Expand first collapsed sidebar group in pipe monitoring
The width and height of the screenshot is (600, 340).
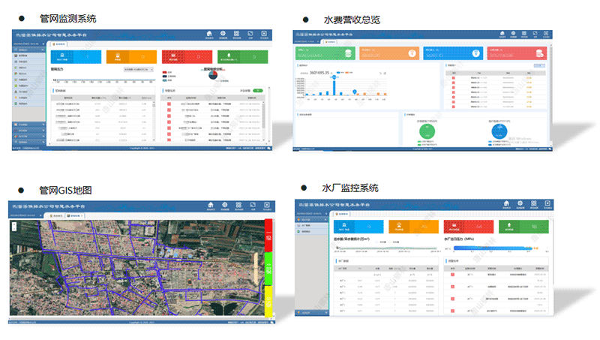[x=27, y=124]
